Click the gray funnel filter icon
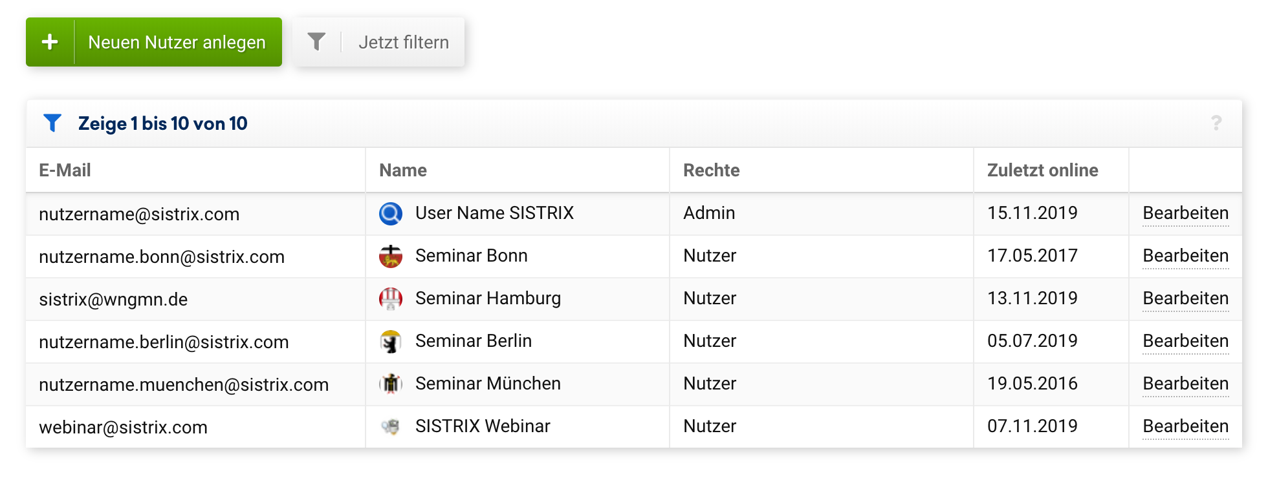Screen dimensions: 1268x478 (316, 42)
